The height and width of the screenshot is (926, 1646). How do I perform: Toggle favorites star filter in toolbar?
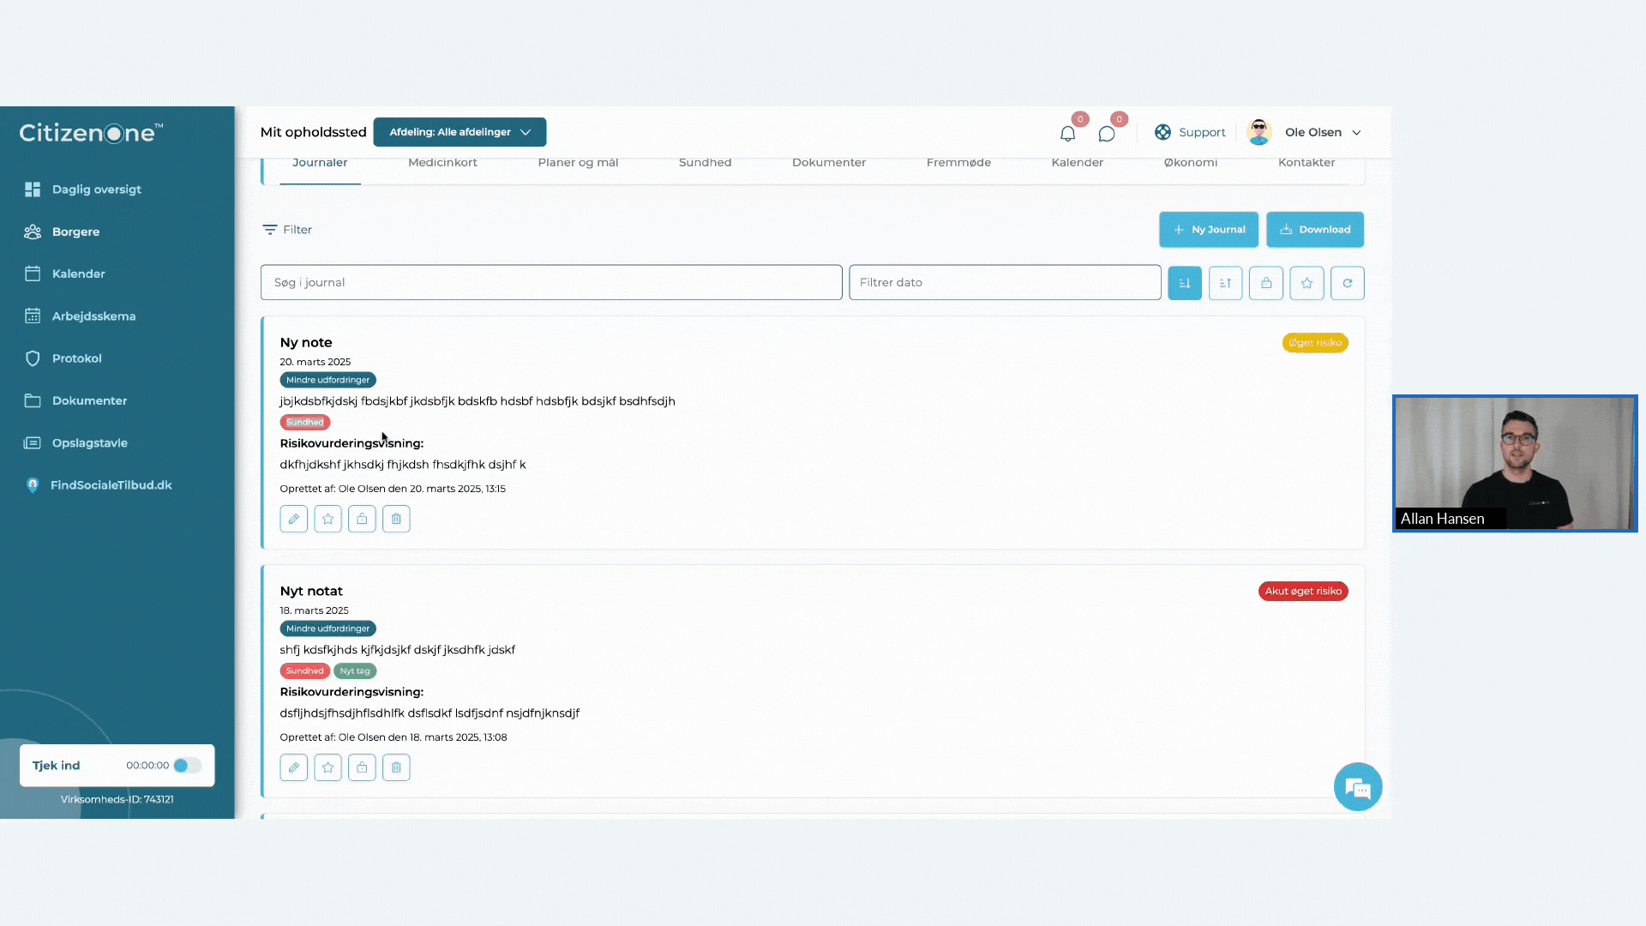click(1307, 283)
